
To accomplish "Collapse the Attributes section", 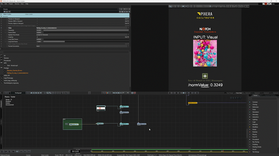I will (1, 16).
